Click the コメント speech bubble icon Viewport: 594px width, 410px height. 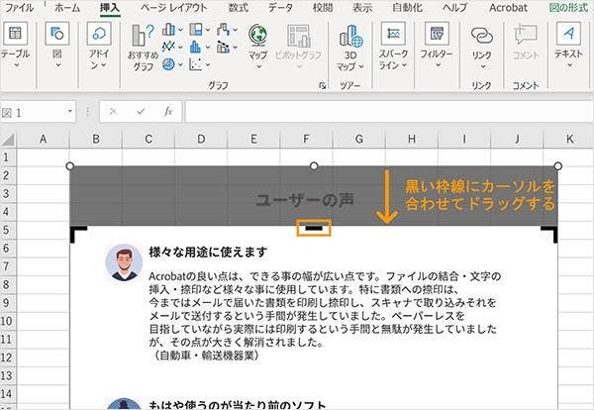(x=526, y=35)
